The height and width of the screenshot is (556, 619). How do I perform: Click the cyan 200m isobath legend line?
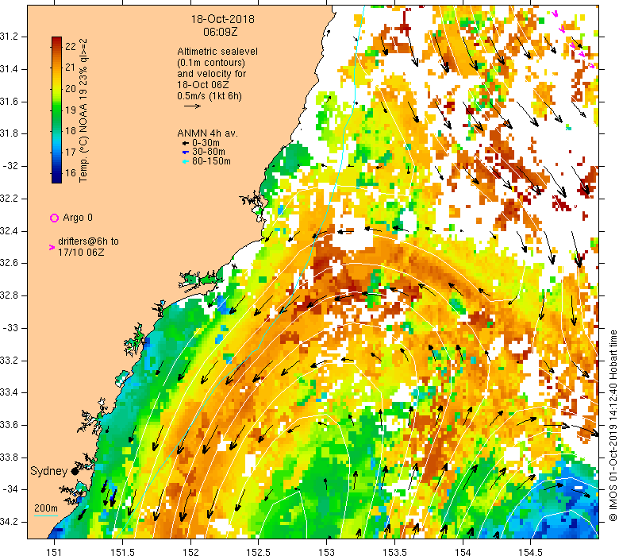(x=46, y=515)
